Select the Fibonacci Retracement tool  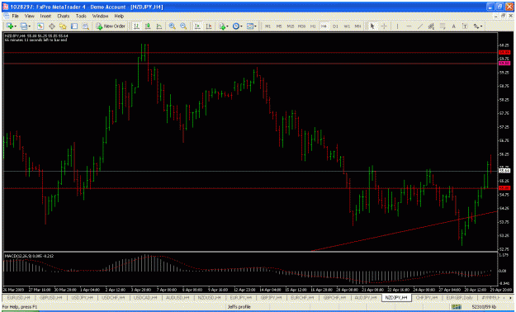click(x=443, y=26)
